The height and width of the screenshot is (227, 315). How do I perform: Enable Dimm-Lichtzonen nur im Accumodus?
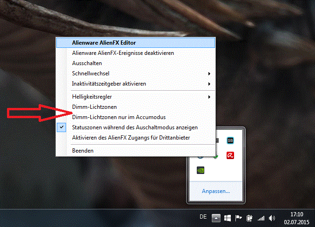click(x=119, y=117)
